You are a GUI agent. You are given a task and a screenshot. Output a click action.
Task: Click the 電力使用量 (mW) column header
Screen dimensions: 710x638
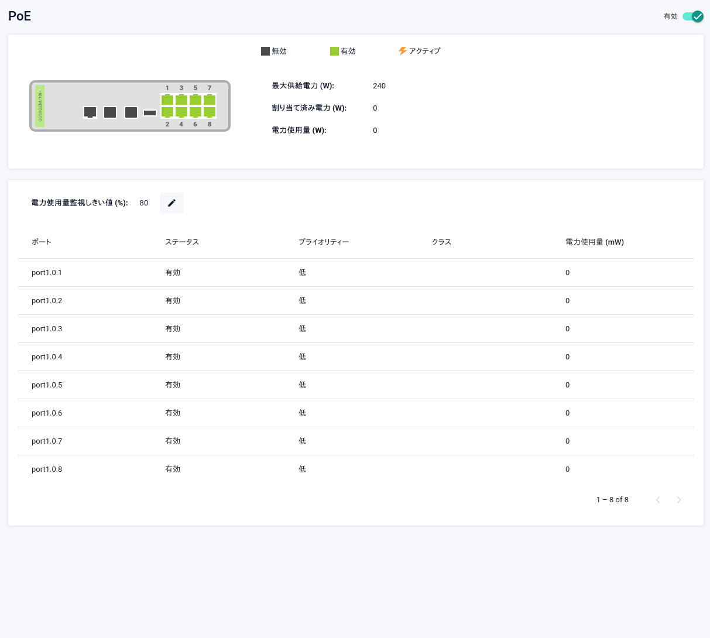[x=594, y=242]
